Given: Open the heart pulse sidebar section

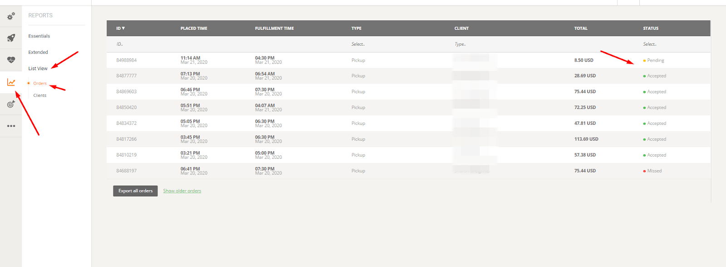Looking at the screenshot, I should (11, 60).
